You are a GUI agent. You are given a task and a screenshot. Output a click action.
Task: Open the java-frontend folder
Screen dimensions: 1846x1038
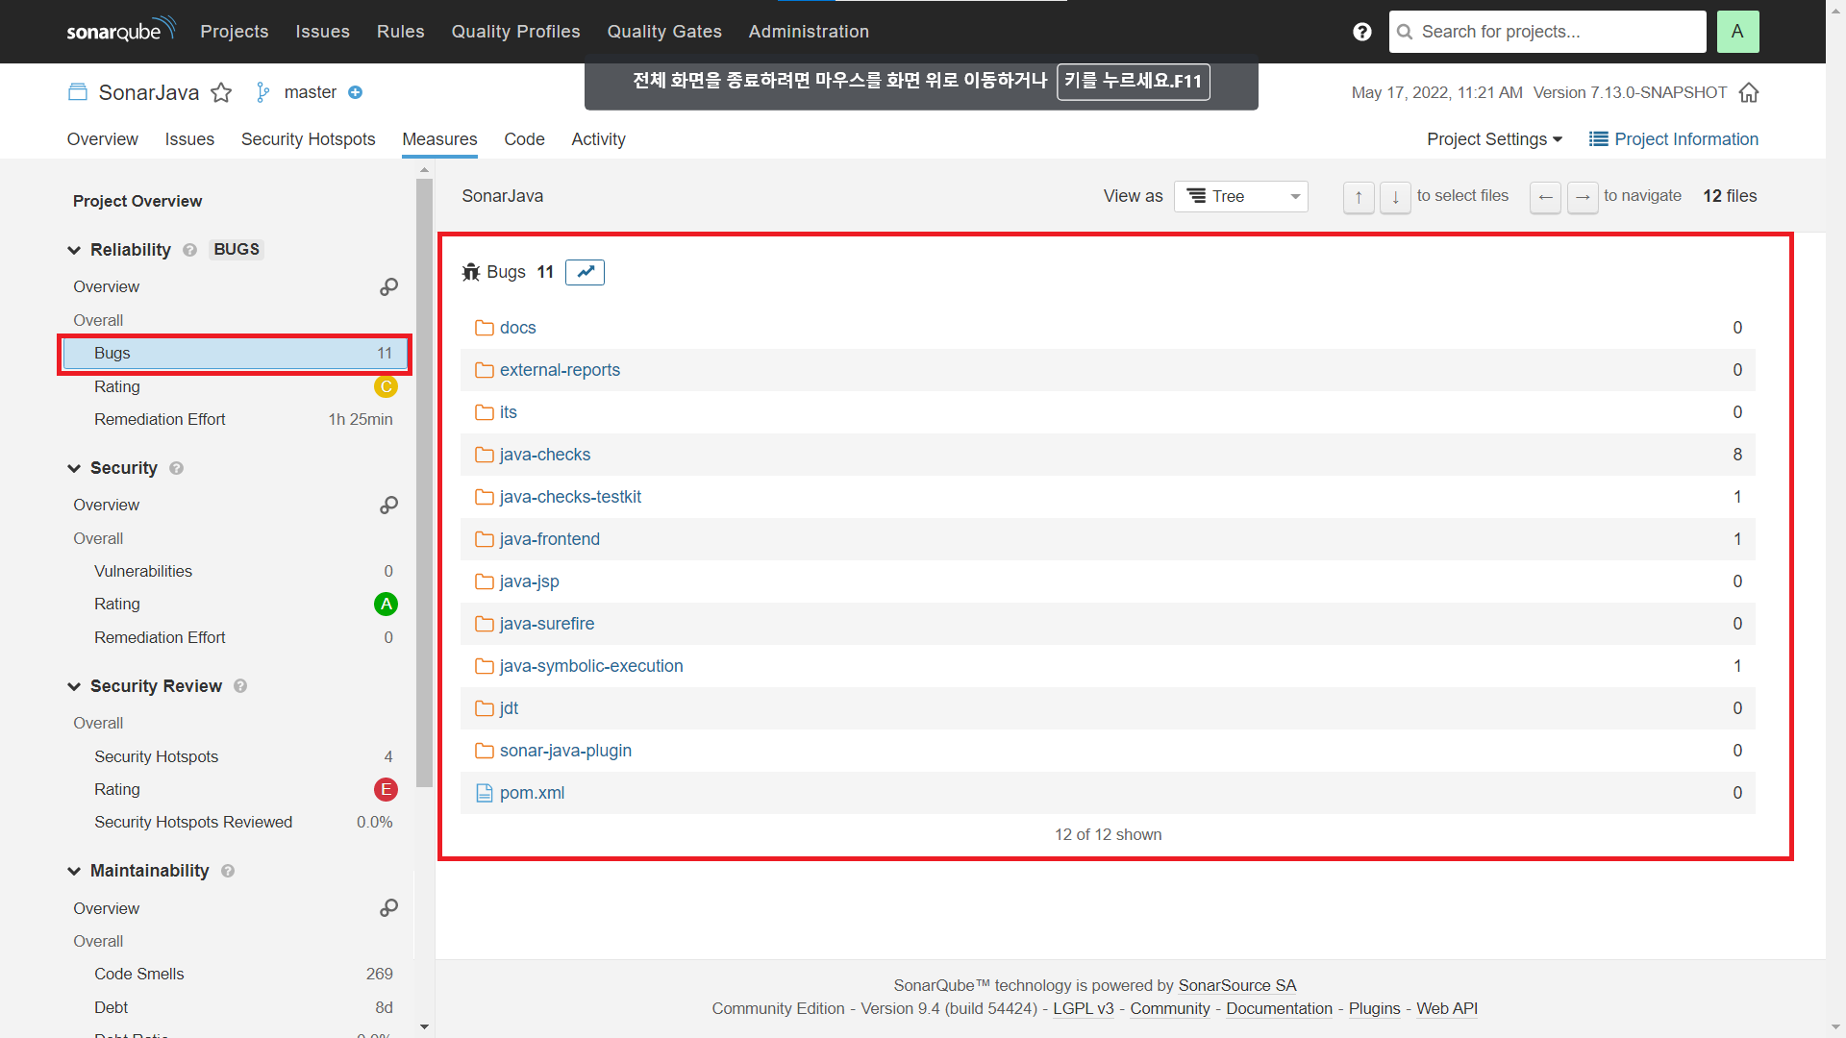(549, 539)
